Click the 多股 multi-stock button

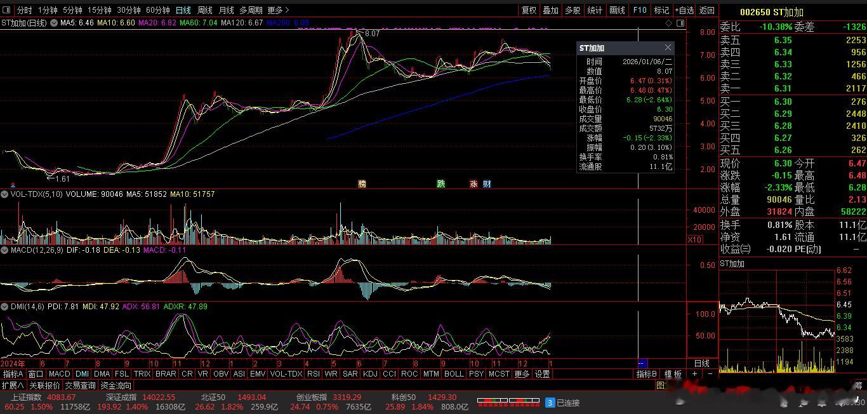click(572, 10)
